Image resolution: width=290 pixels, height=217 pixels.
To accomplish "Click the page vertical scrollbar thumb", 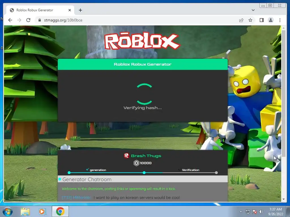I will 283,93.
